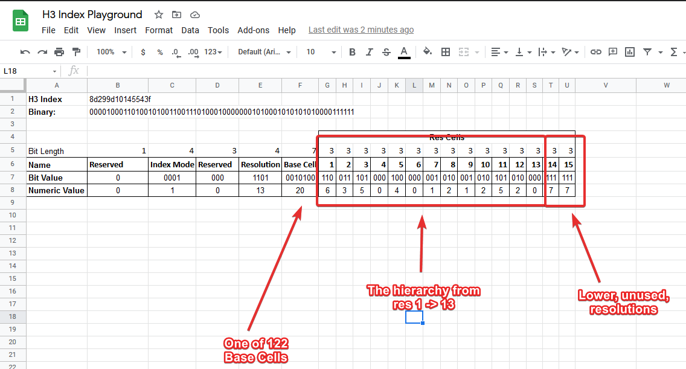This screenshot has height=369, width=686.
Task: Select column V header
Action: pos(606,85)
